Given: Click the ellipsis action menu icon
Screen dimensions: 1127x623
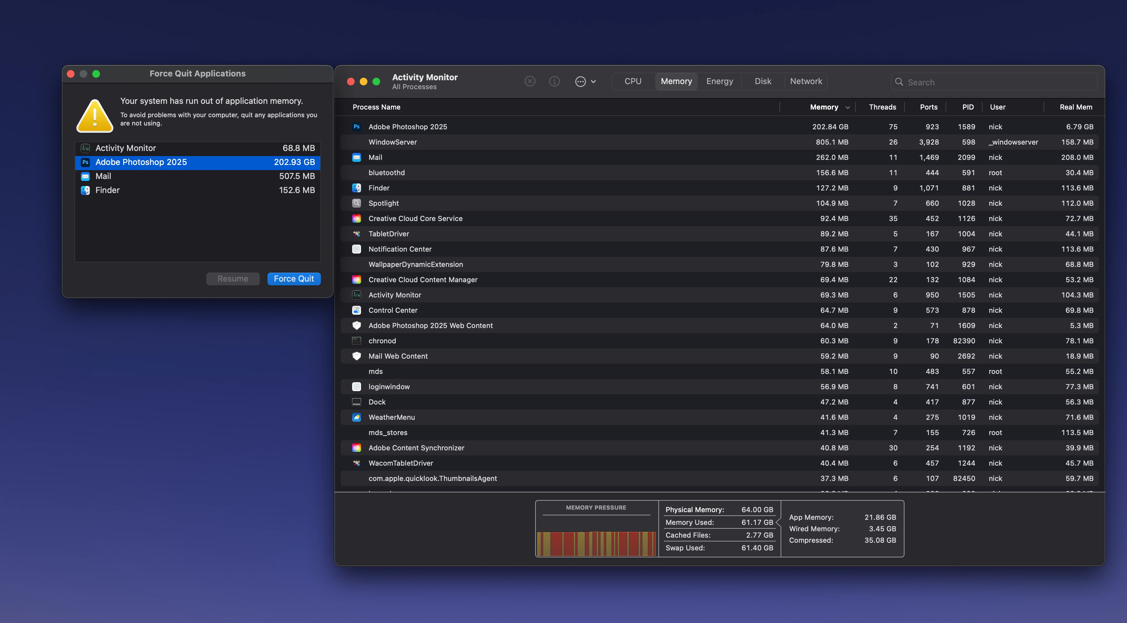Looking at the screenshot, I should [580, 82].
